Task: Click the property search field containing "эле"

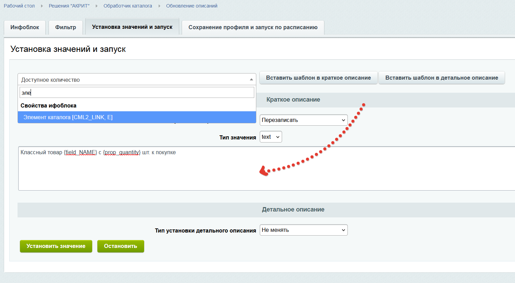Action: pyautogui.click(x=137, y=93)
